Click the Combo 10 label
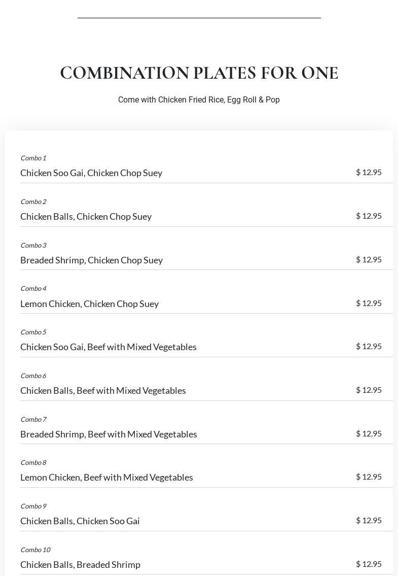This screenshot has height=576, width=398. click(x=35, y=550)
